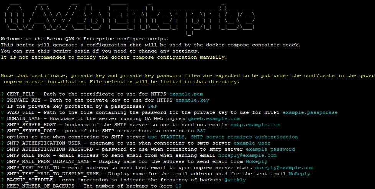Click the 'Welcome to the Barco QAWeb' line
The image size is (375, 189).
click(x=84, y=39)
